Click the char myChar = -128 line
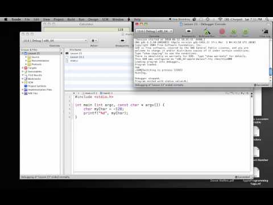The image size is (273, 205). coord(104,109)
